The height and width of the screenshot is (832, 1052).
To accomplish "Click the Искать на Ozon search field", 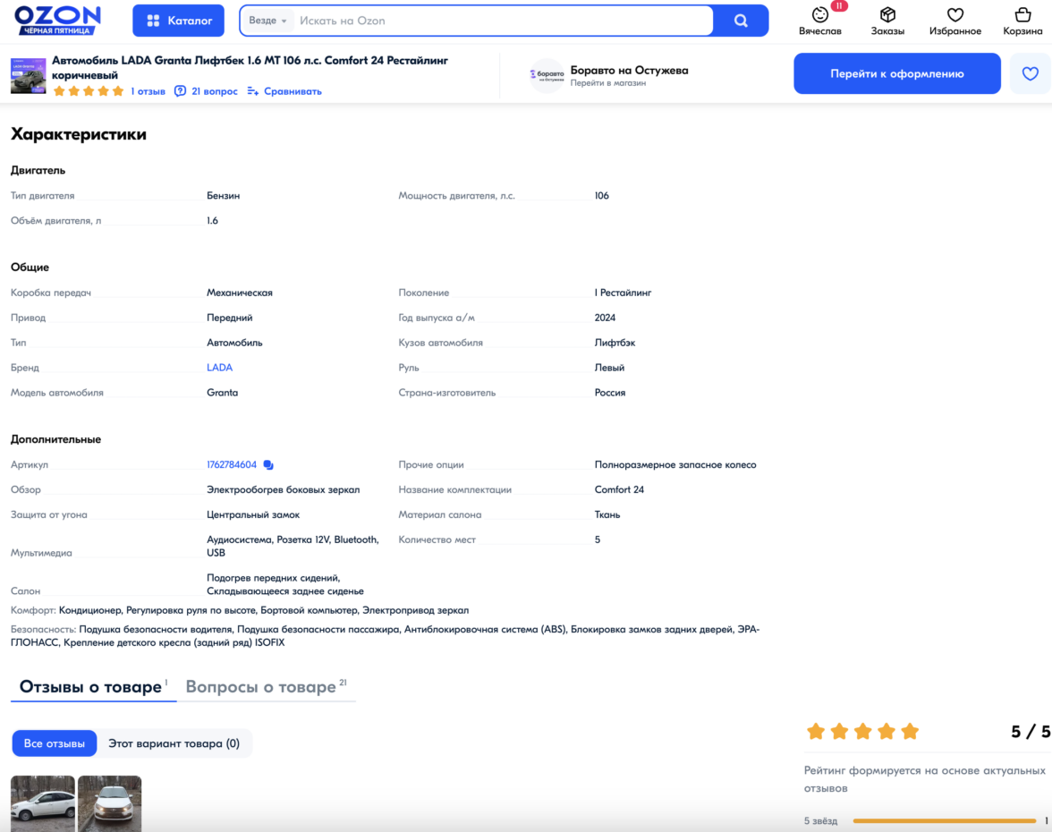I will (x=501, y=21).
